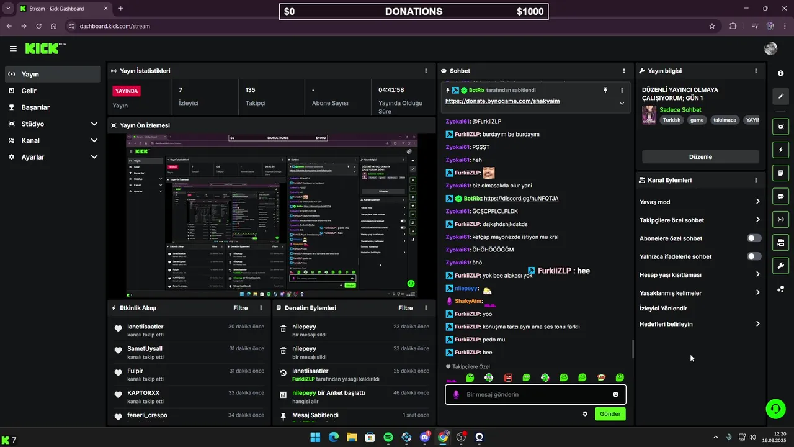Open the Windows Start menu
This screenshot has height=447, width=794.
coord(315,437)
